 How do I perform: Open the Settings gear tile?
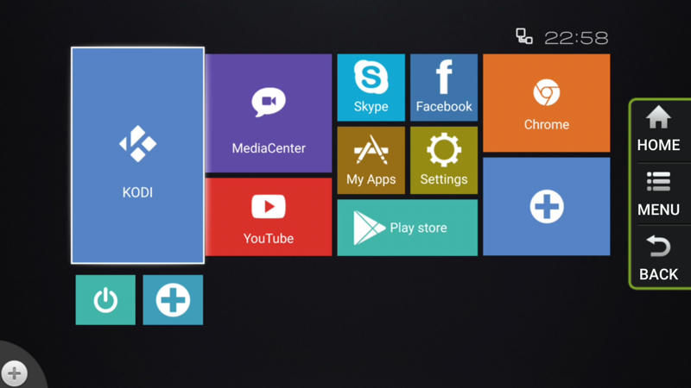[444, 160]
